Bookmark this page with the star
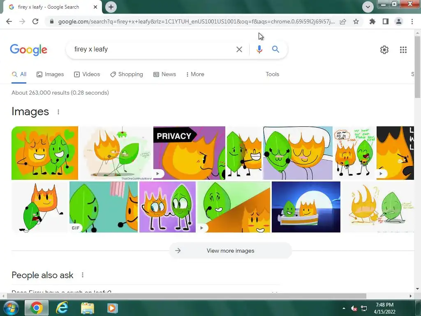421x316 pixels. 356,21
